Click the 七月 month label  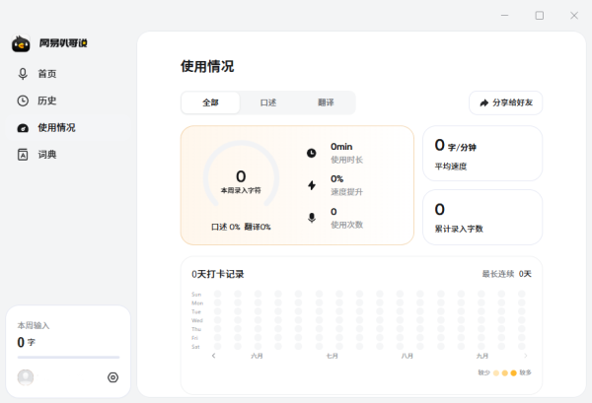pos(333,356)
